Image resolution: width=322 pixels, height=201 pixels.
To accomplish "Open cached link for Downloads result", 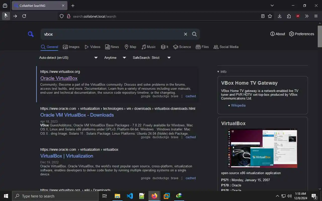I will [190, 137].
